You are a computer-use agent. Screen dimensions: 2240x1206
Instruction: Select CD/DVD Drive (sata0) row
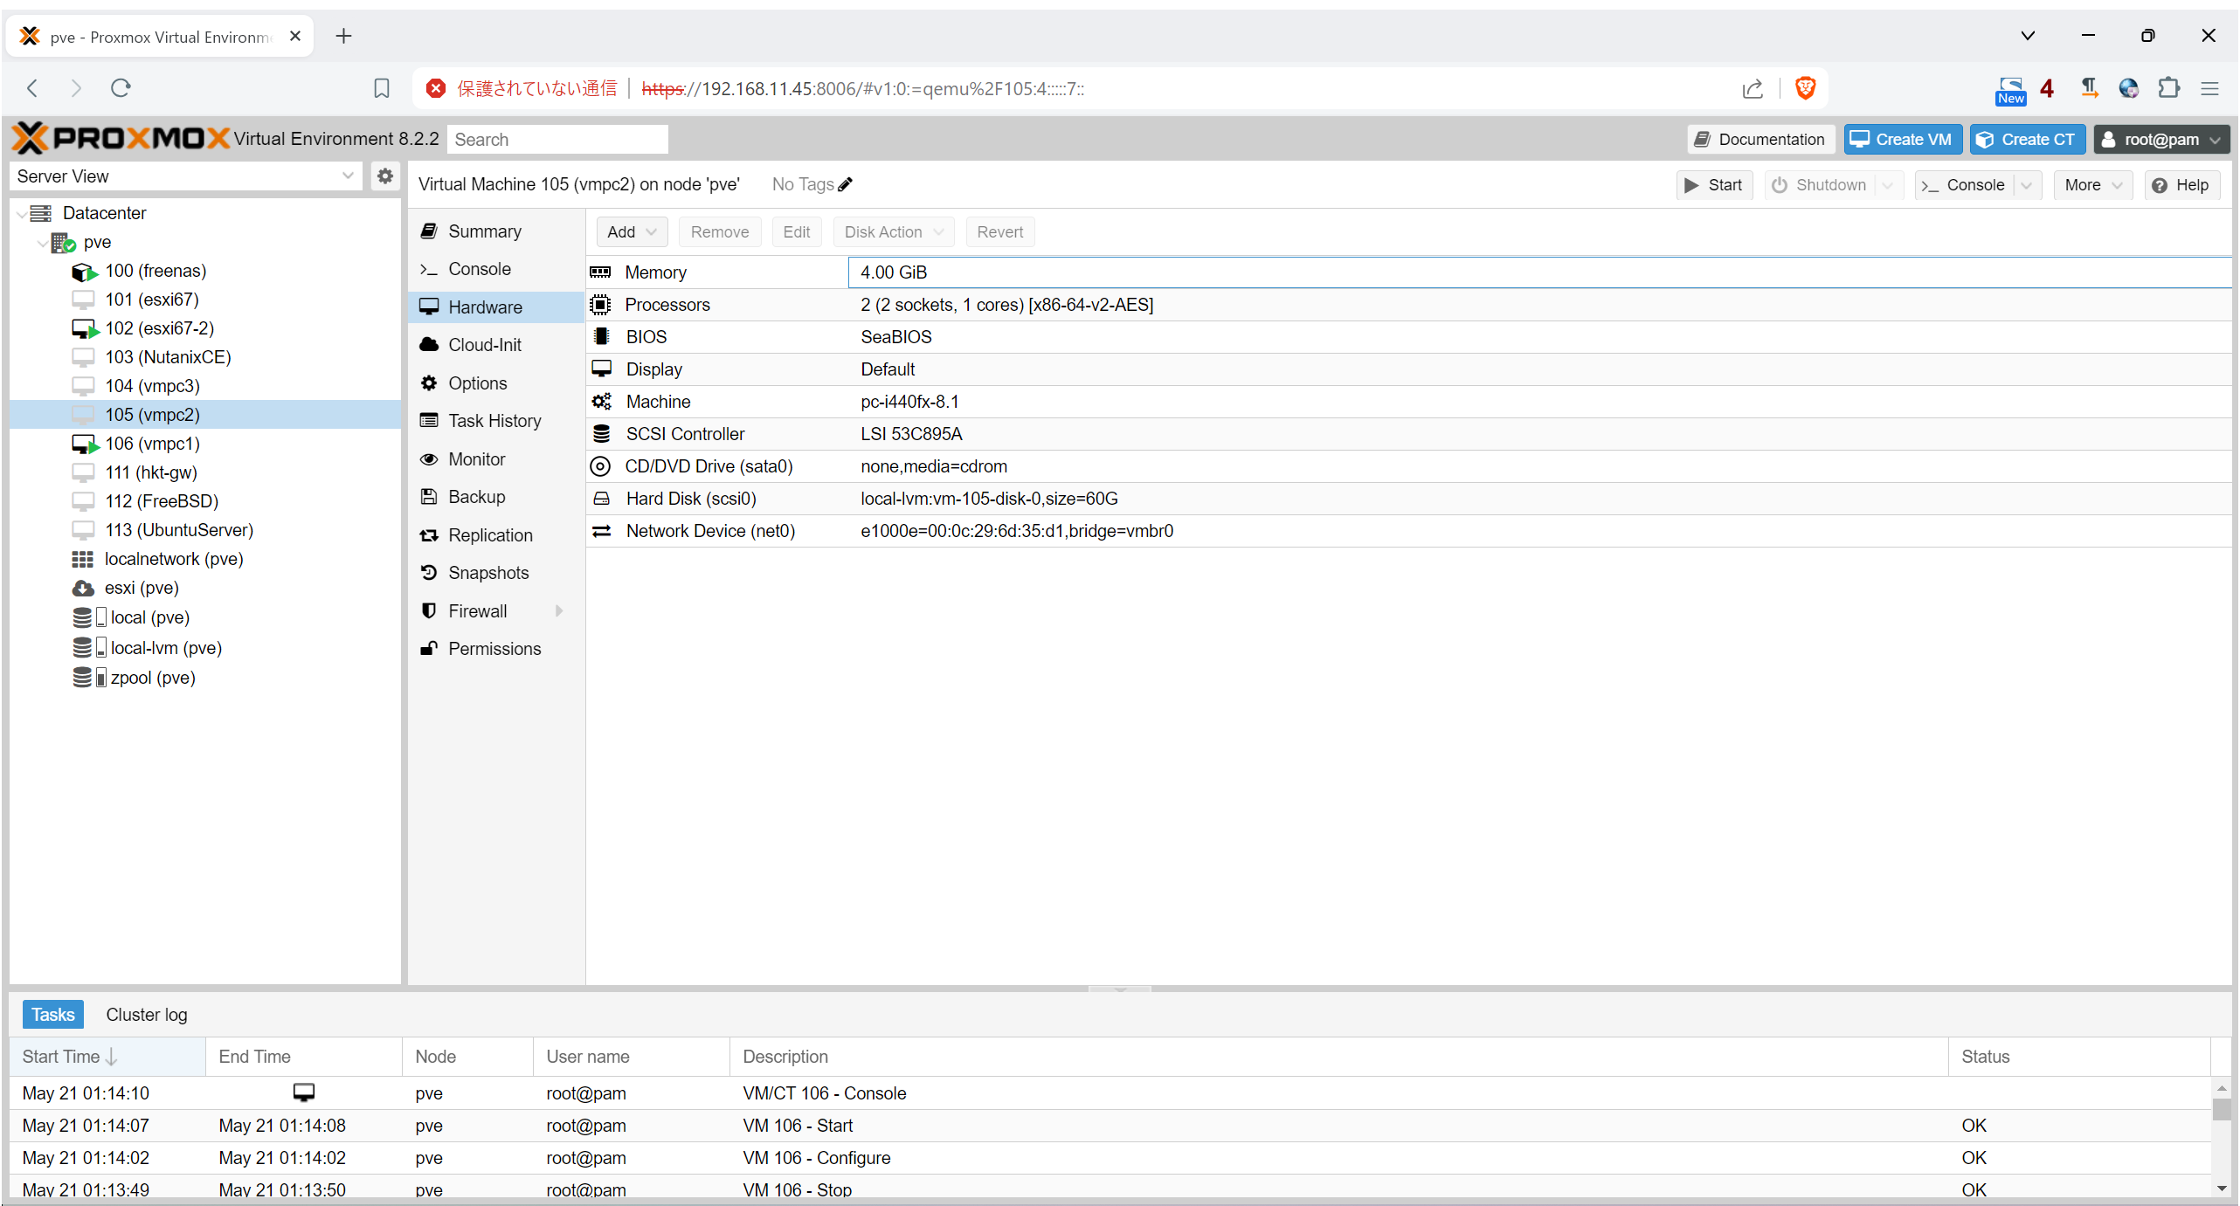[1408, 466]
